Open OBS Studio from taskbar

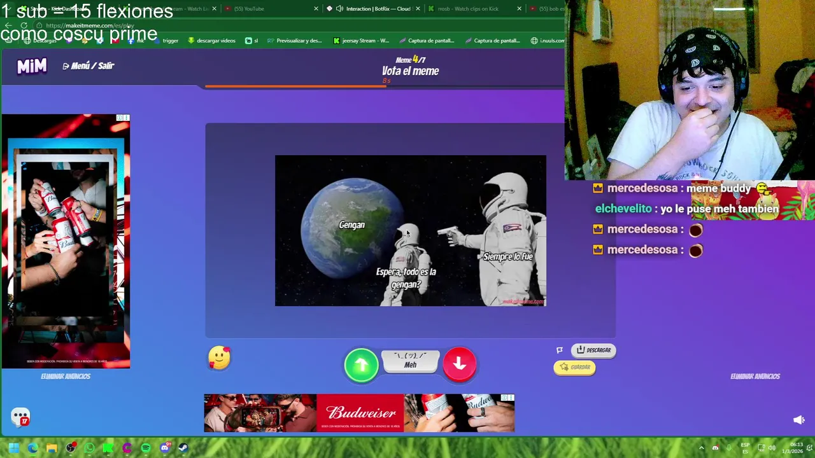[71, 448]
